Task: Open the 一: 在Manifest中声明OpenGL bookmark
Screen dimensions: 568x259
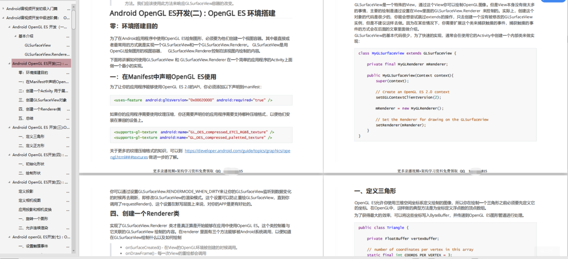Action: point(44,82)
